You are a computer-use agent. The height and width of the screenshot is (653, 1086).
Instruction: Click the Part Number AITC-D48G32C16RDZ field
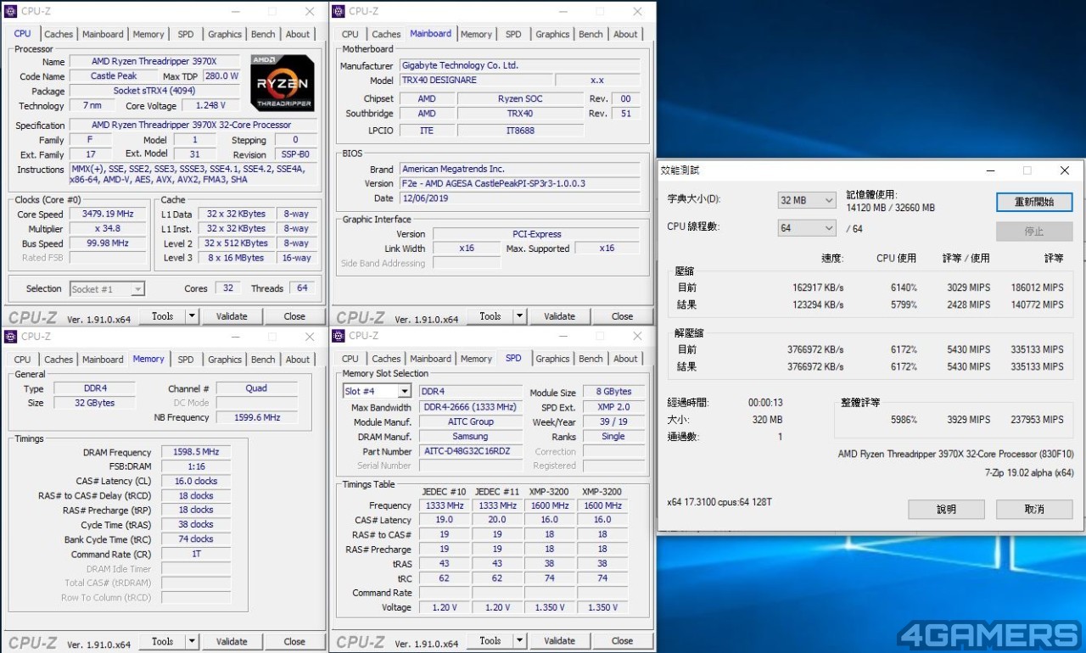click(471, 451)
